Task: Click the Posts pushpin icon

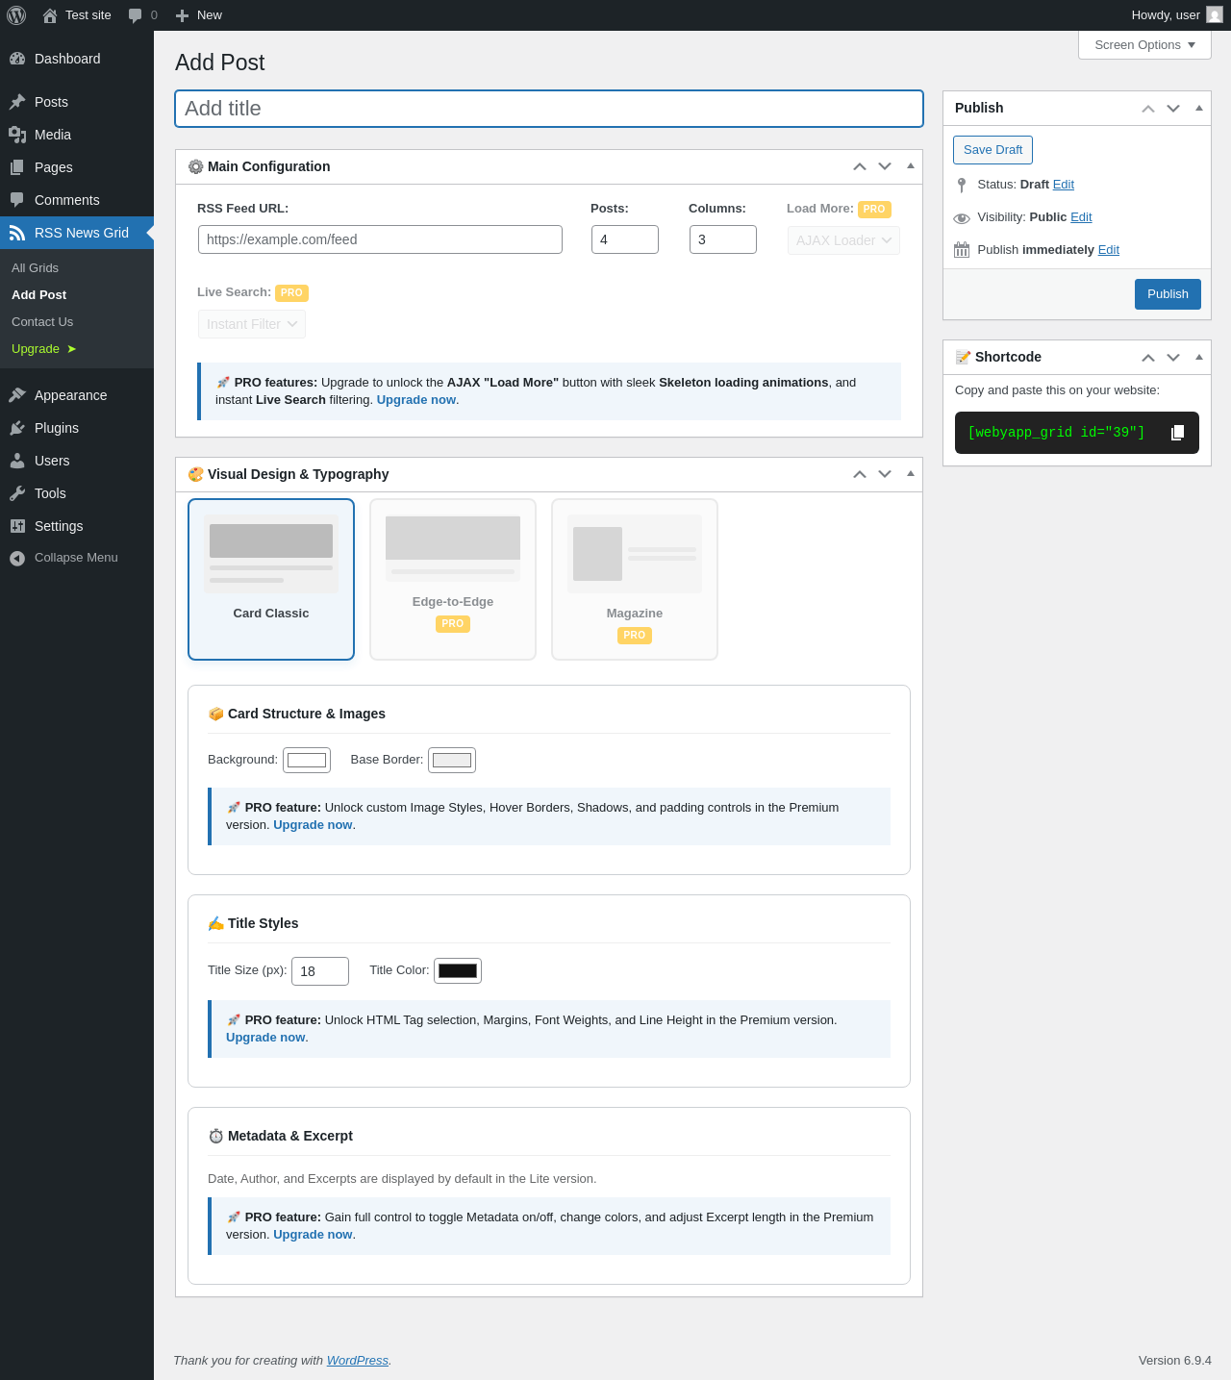Action: click(x=17, y=102)
